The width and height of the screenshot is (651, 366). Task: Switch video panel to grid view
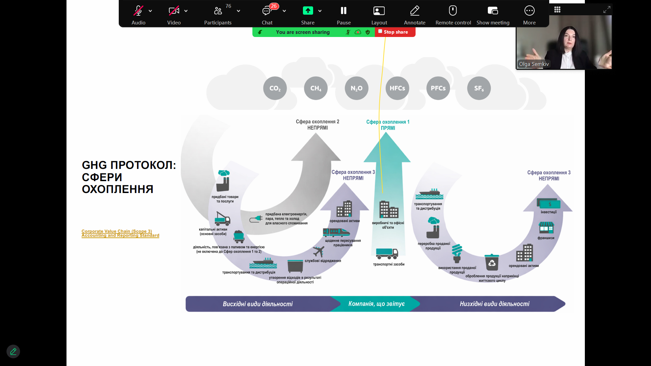coord(557,9)
